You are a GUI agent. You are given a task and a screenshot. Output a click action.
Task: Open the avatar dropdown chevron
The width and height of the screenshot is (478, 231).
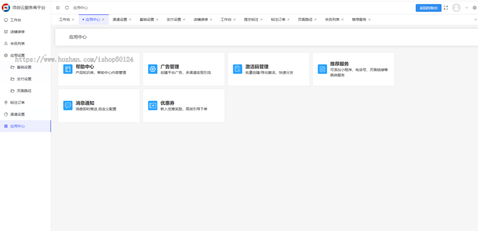click(x=466, y=8)
